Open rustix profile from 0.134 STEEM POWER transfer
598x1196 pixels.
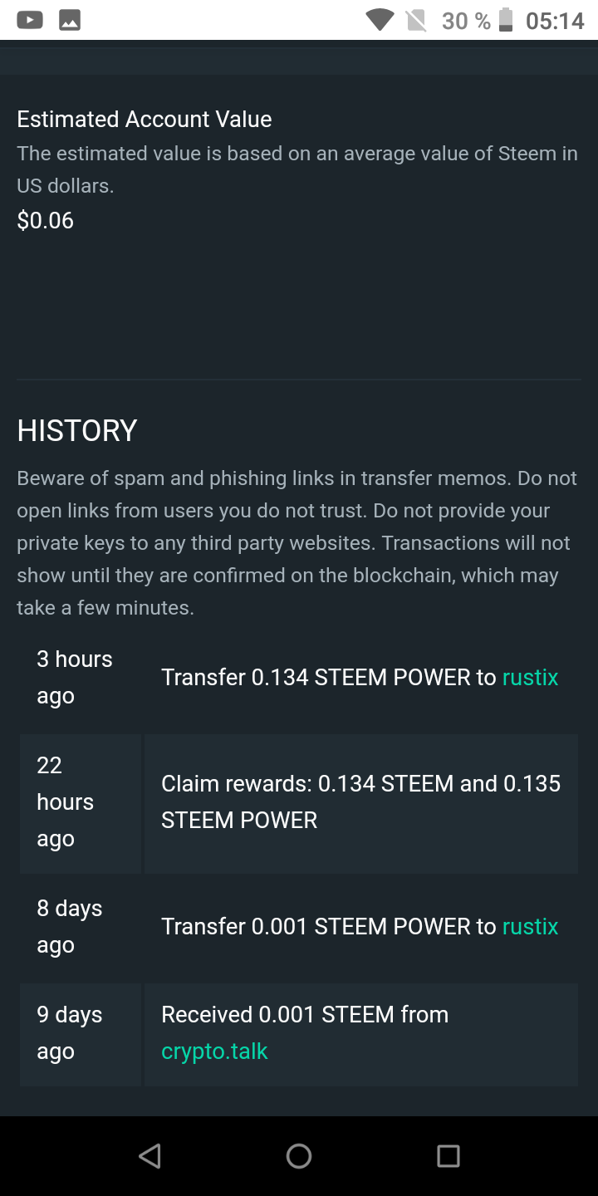(530, 678)
